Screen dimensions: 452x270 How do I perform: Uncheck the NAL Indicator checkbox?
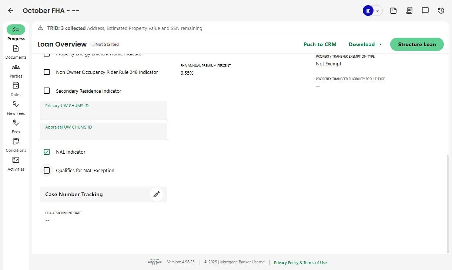tap(47, 152)
